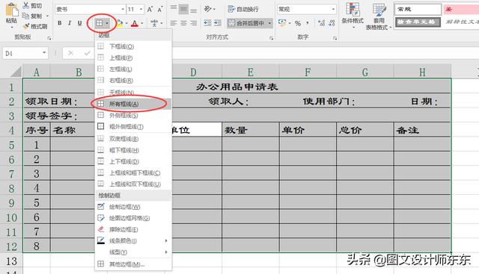
Task: Click the Decrease Indent icon
Action: click(x=208, y=23)
